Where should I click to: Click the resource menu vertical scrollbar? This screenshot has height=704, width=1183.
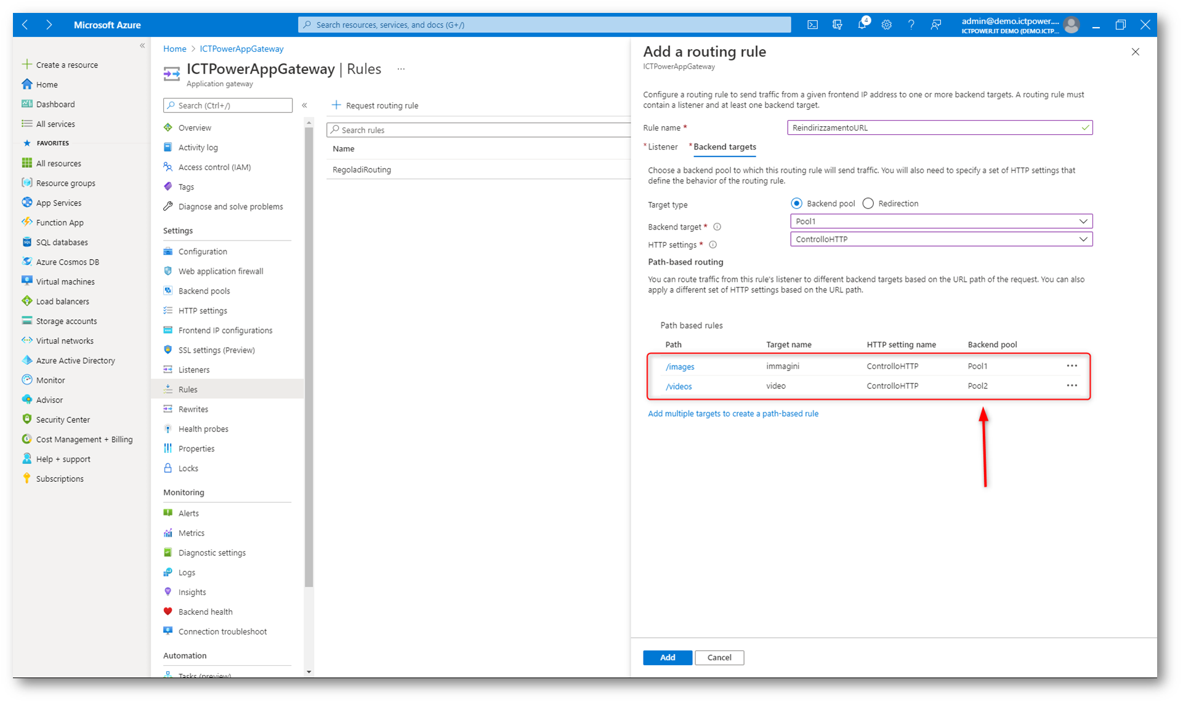(x=309, y=357)
